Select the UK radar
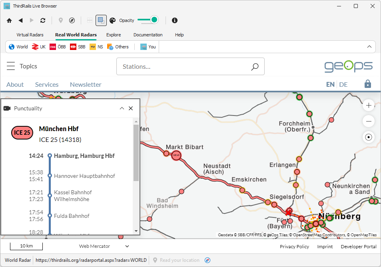The height and width of the screenshot is (267, 381). 39,47
